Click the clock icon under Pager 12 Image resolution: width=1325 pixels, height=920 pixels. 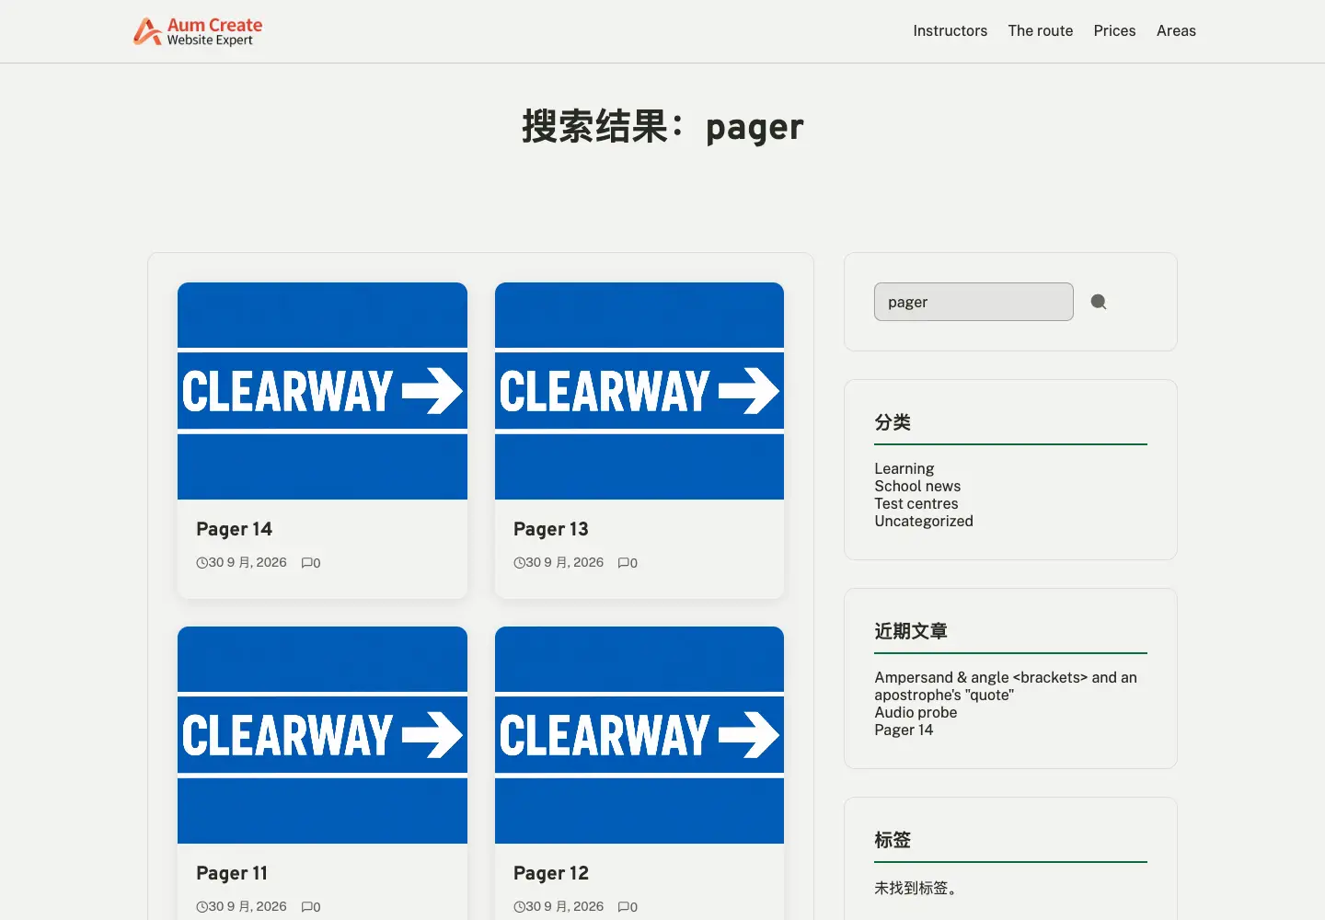tap(519, 907)
